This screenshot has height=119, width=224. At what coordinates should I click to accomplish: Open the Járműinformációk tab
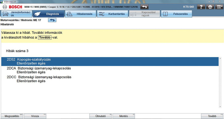pyautogui.click(x=16, y=14)
